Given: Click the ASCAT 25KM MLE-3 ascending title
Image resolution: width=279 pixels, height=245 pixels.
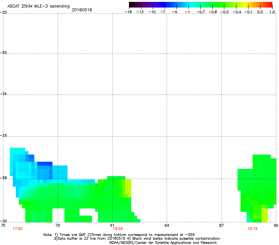Looking at the screenshot, I should tap(38, 6).
